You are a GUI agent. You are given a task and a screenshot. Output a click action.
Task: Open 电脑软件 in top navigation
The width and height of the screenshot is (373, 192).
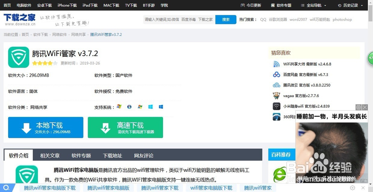(x=24, y=5)
